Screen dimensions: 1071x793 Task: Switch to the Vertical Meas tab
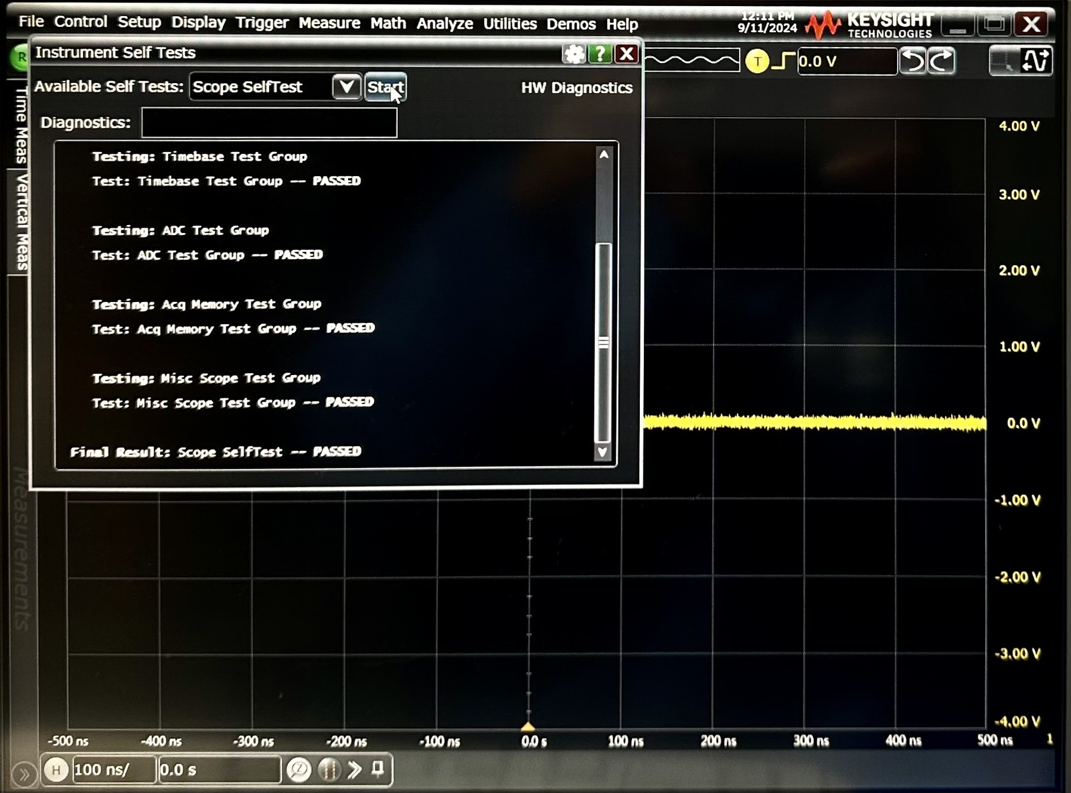coord(22,221)
